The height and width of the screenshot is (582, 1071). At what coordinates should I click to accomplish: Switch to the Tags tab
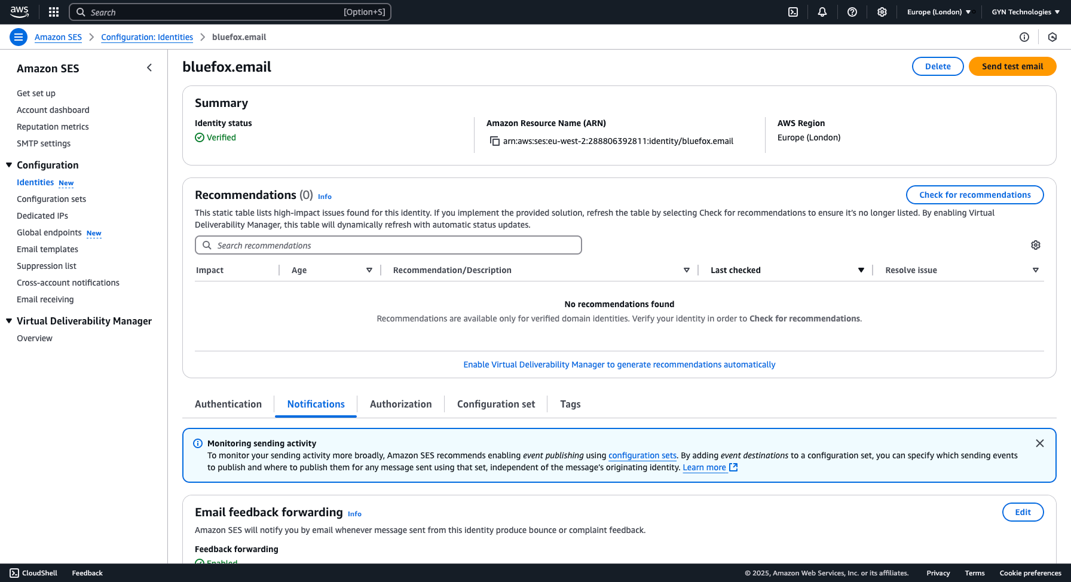tap(570, 404)
